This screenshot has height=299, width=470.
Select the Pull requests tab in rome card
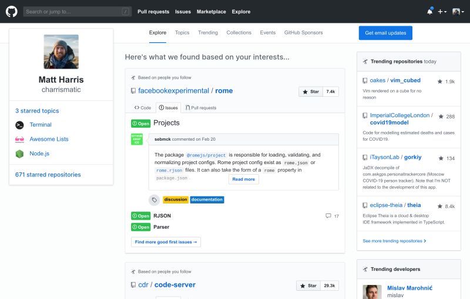(201, 108)
